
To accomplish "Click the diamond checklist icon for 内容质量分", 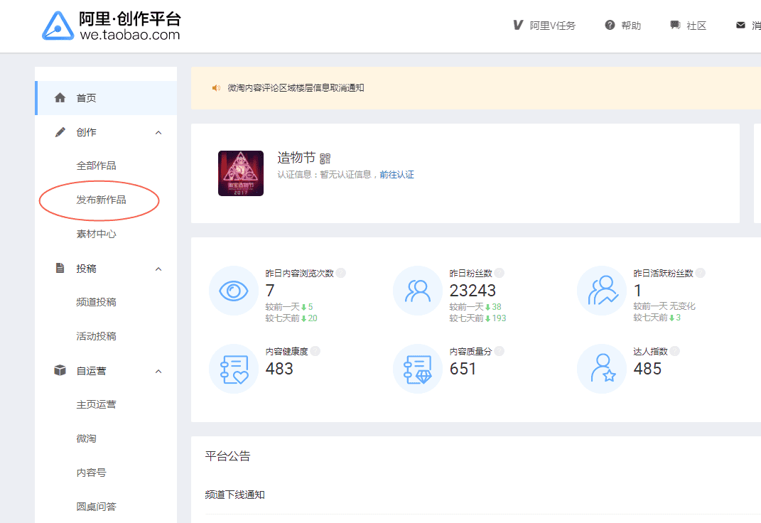I will (417, 369).
